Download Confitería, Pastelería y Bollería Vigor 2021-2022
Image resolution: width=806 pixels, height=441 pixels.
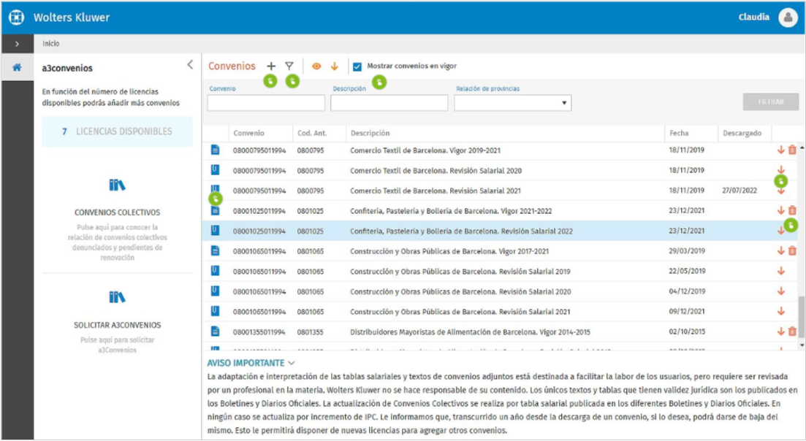781,210
